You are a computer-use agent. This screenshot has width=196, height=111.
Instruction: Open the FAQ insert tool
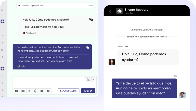coord(23,91)
